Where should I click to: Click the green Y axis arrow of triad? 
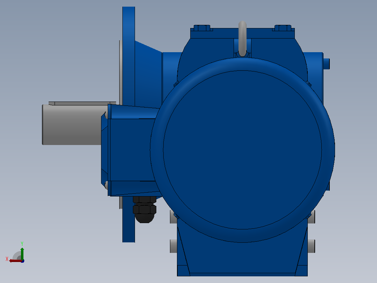coord(22,253)
